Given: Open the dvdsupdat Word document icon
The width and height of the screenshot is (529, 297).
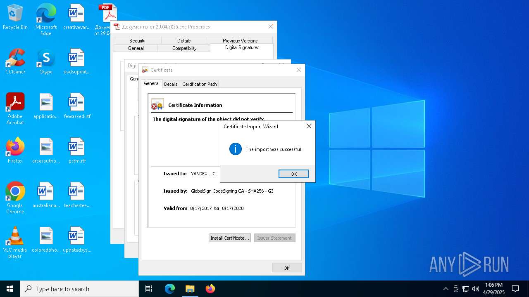Looking at the screenshot, I should tap(76, 62).
